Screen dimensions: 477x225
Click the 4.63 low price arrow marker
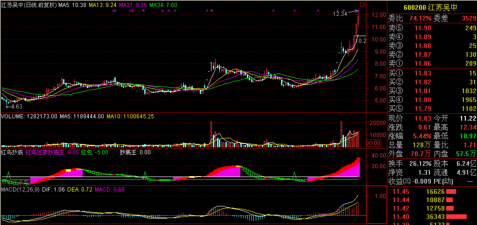pos(14,107)
